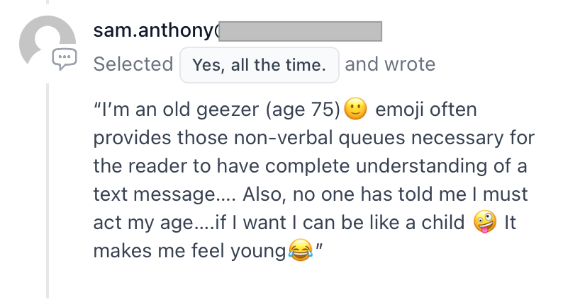Click the slightly smiling face emoji
Viewport: 580px width, 304px height.
click(355, 109)
